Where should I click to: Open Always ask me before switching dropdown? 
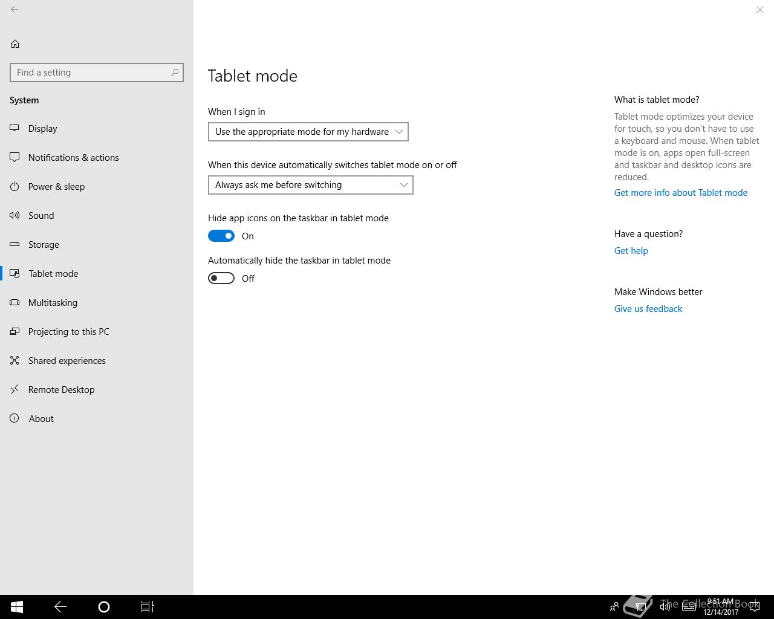pyautogui.click(x=311, y=185)
